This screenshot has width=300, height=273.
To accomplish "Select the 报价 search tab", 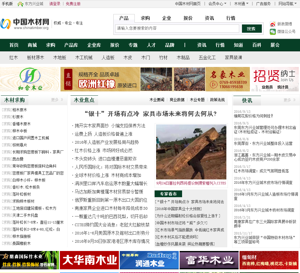I will [188, 18].
